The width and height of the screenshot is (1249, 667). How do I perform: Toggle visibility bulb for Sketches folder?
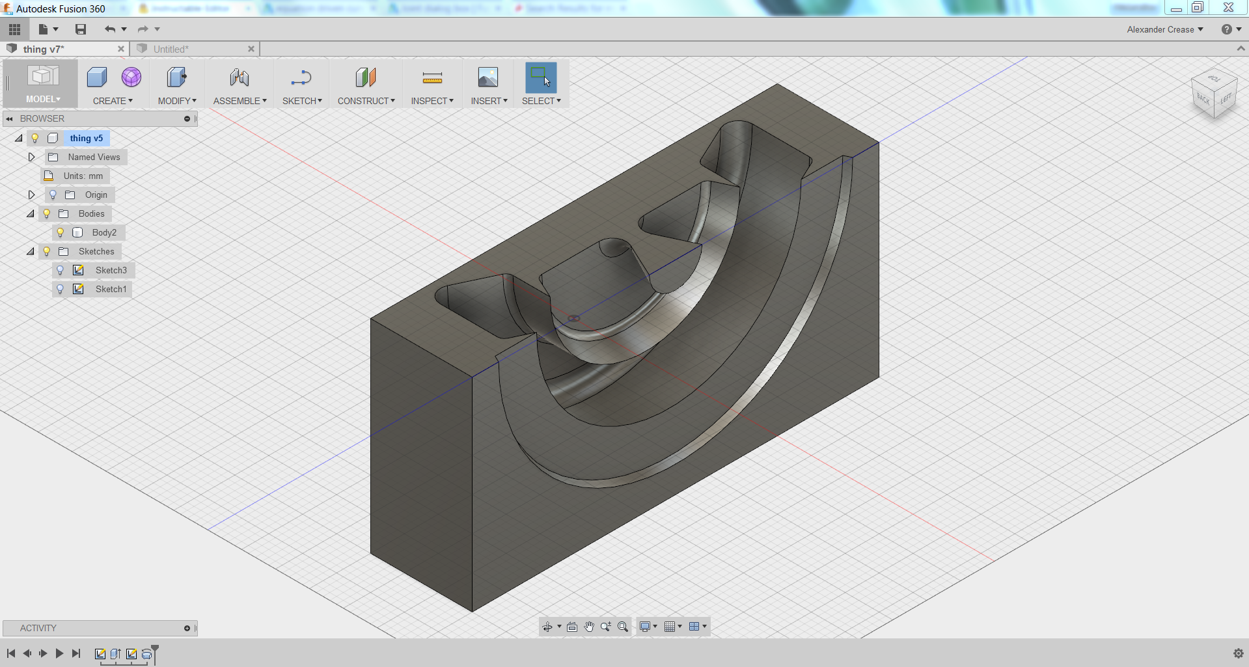coord(47,251)
